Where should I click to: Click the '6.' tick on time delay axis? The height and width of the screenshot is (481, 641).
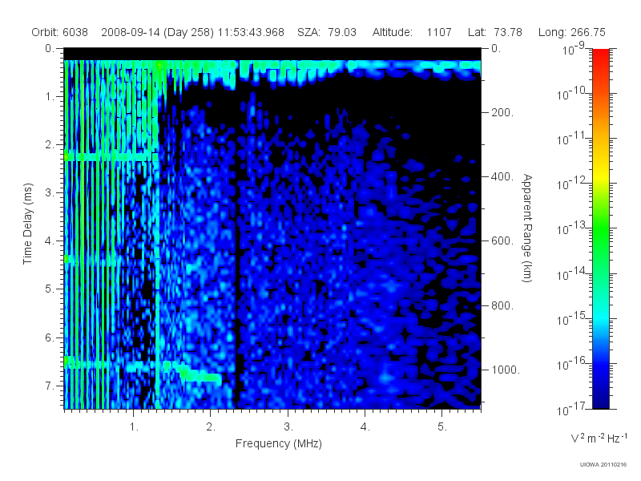[50, 338]
